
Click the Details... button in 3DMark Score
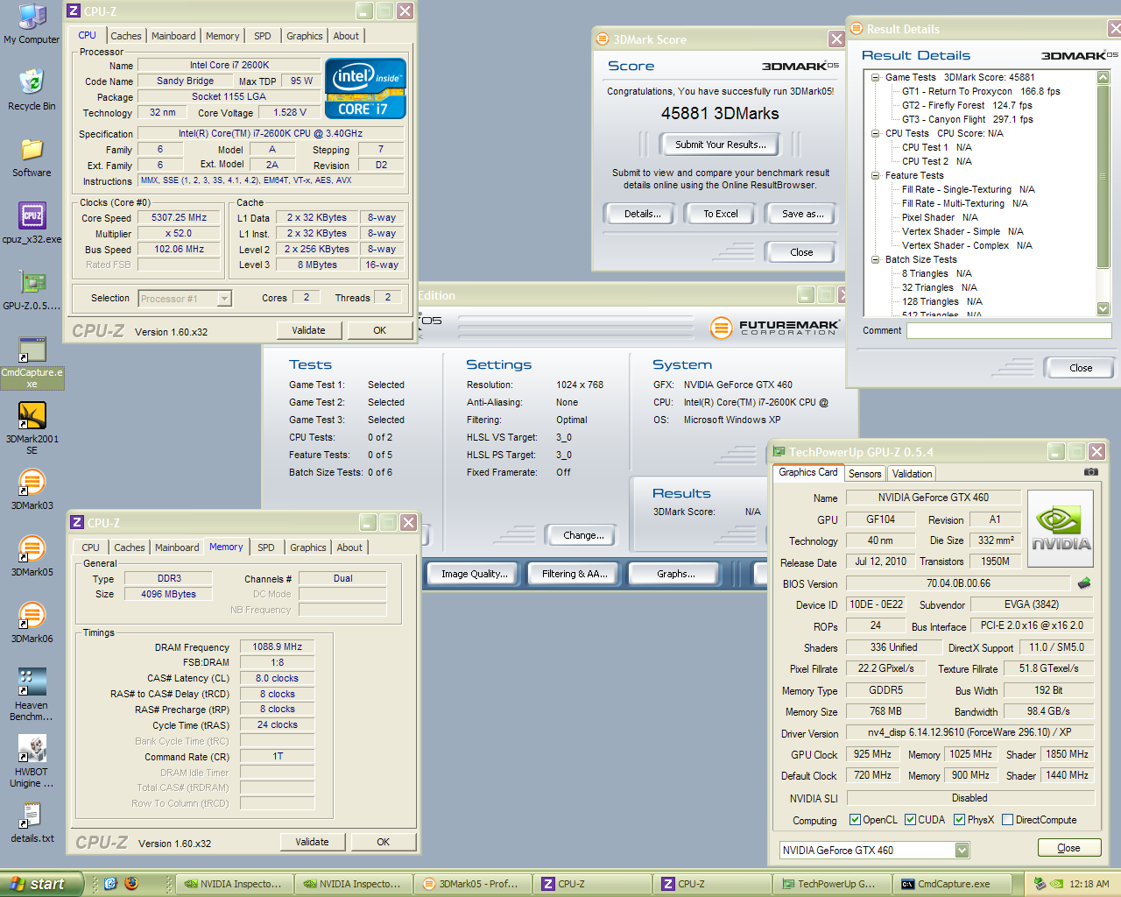pyautogui.click(x=638, y=214)
